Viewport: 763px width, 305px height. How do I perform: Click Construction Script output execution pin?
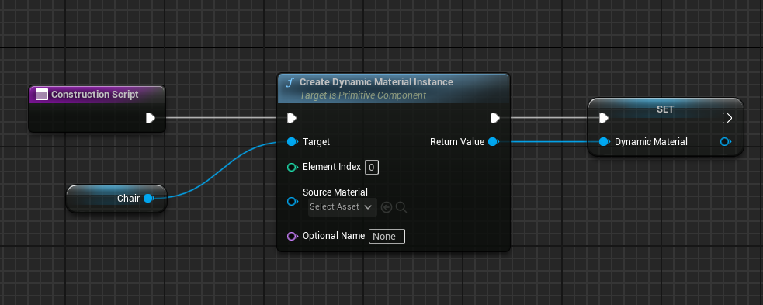151,118
